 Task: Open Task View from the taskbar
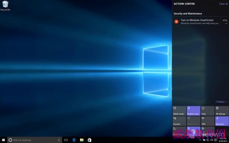[66, 140]
